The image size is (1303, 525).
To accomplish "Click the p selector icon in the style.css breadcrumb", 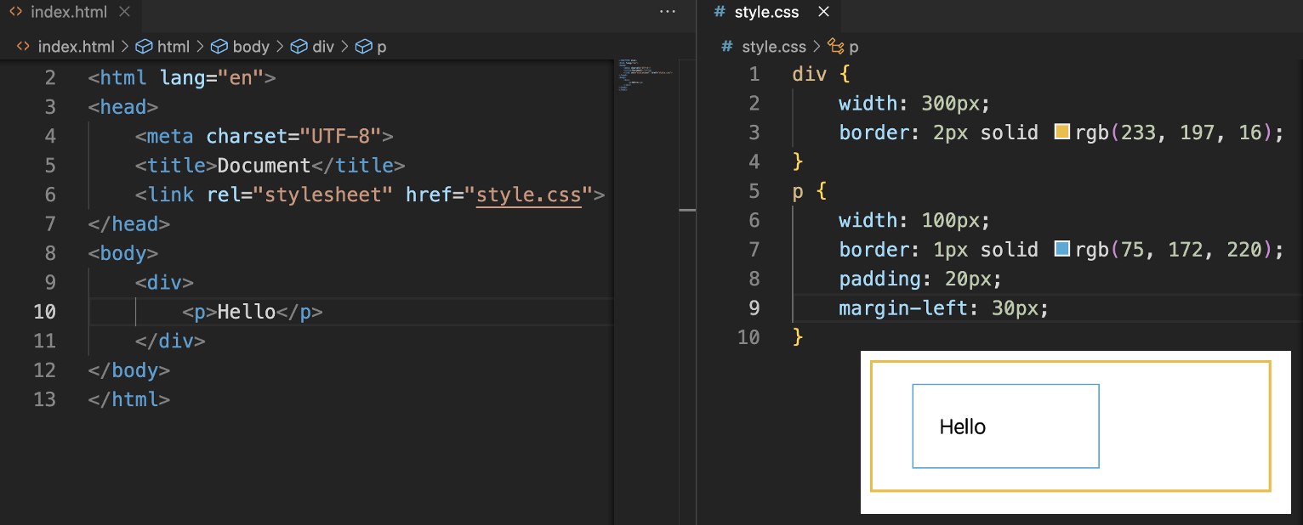I will point(834,47).
